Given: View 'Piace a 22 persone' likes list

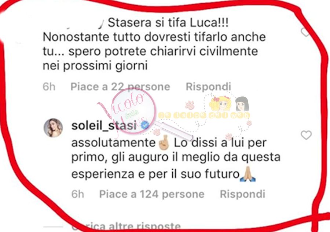Looking at the screenshot, I should [x=120, y=86].
